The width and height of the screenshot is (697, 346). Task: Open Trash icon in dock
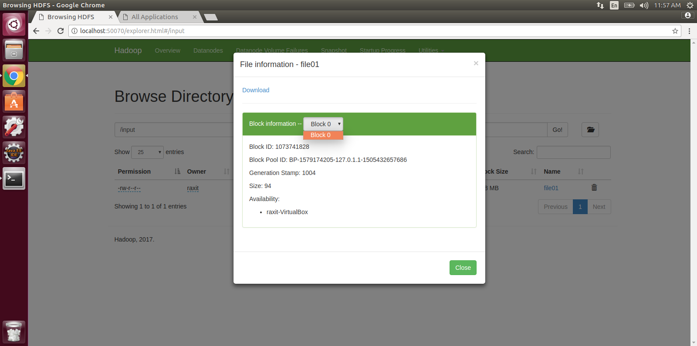pyautogui.click(x=14, y=332)
